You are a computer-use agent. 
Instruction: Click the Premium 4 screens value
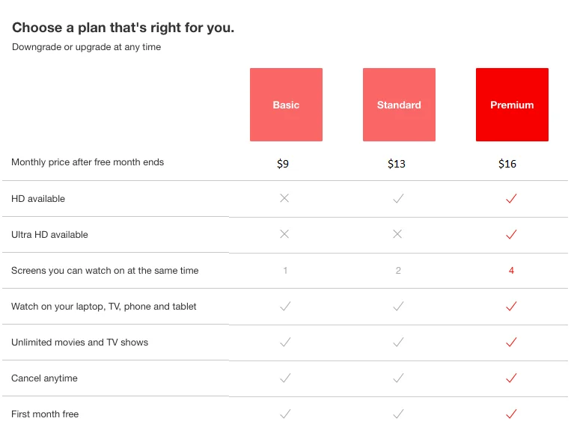click(x=511, y=271)
